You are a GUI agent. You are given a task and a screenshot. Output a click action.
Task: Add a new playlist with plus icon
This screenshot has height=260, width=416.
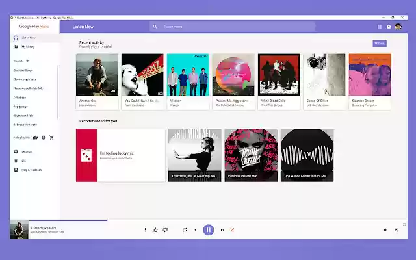27,61
